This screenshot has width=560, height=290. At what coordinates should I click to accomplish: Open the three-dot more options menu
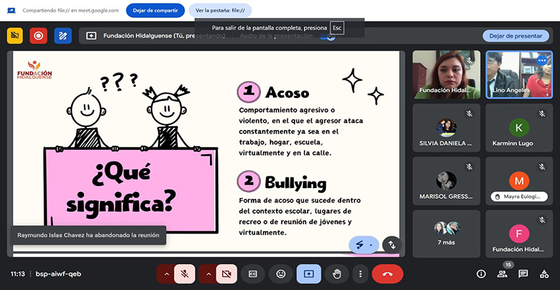360,274
